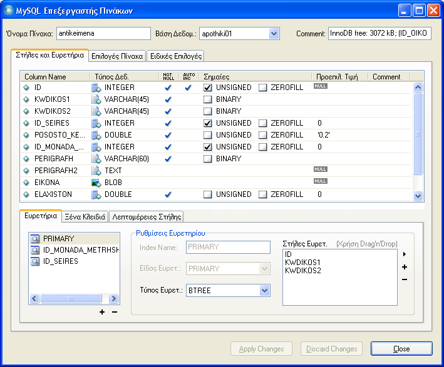444x367 pixels.
Task: Click the ID_SEIRES index icon
Action: [35, 261]
